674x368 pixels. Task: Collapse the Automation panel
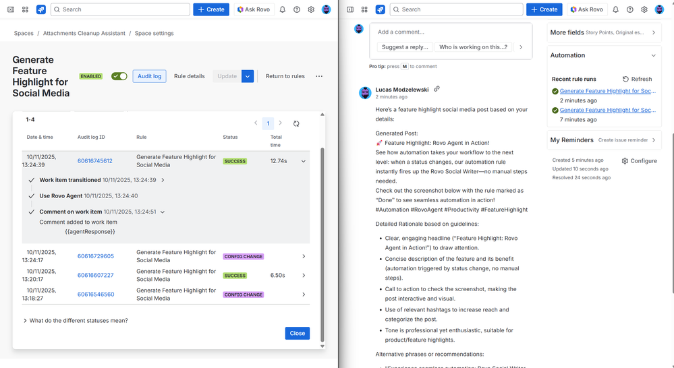click(653, 55)
